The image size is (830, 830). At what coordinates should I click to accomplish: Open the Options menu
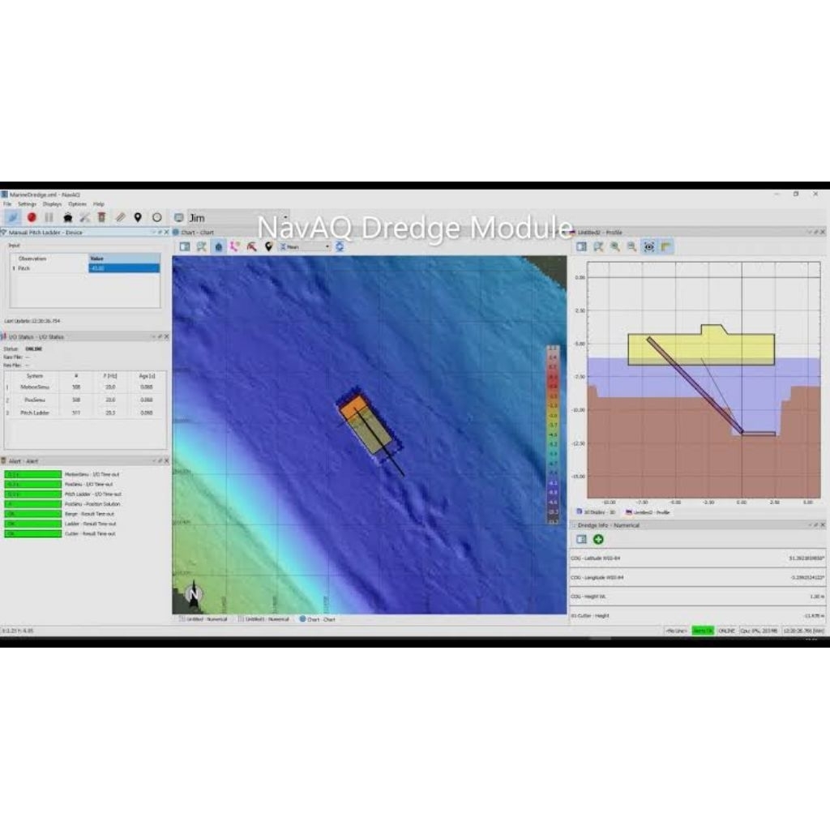[x=77, y=203]
